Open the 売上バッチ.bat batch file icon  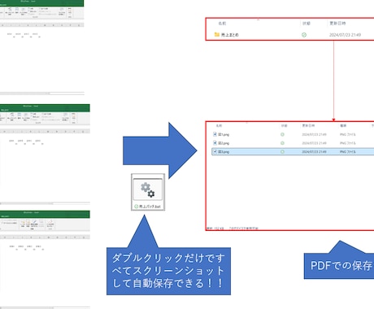(x=148, y=192)
